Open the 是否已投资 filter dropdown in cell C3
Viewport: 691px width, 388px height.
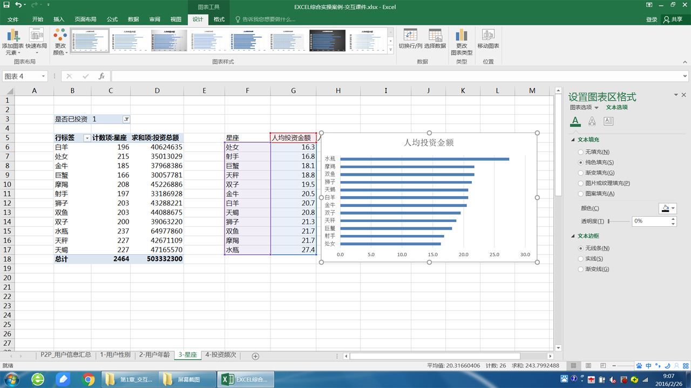pos(126,119)
